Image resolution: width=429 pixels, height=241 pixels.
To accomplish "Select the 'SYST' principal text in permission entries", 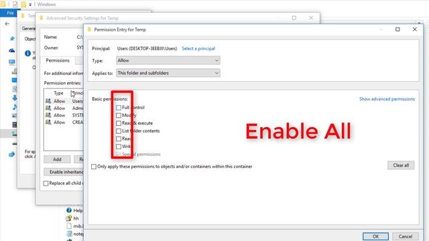I will click(78, 115).
